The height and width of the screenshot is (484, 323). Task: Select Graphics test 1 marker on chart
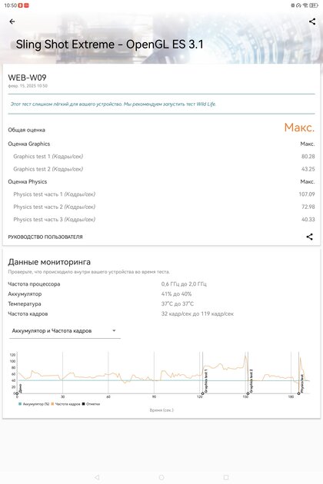point(203,393)
